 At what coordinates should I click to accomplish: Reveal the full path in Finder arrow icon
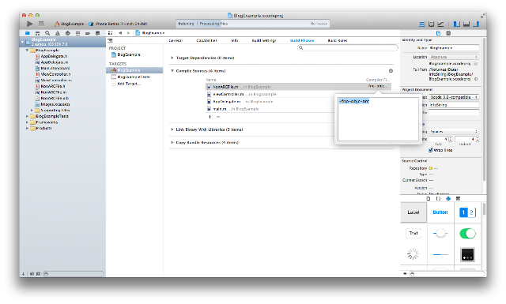[476, 79]
